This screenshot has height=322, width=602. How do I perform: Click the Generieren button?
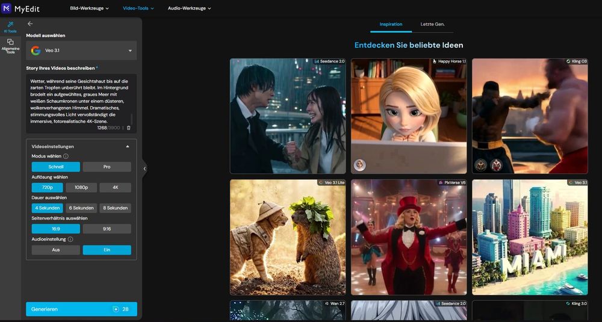click(81, 309)
